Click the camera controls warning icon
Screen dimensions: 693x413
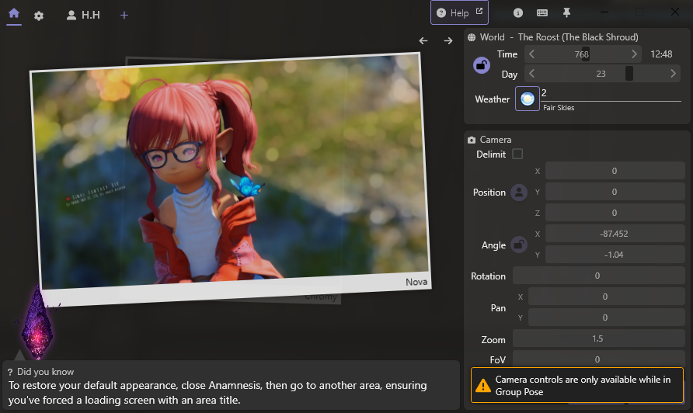(483, 386)
